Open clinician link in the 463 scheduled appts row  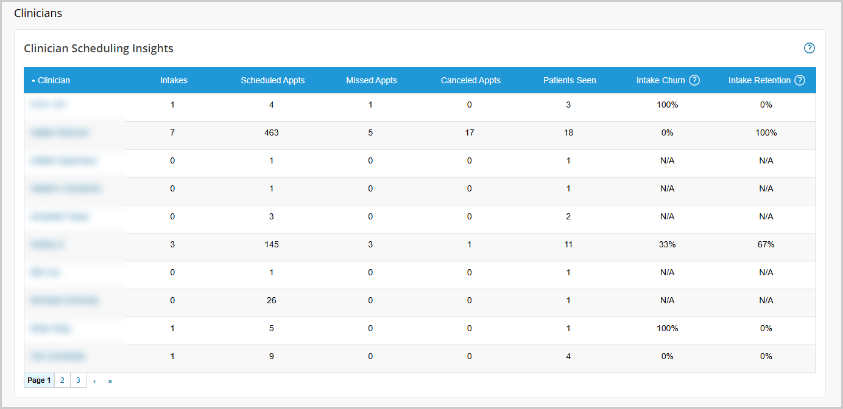[x=60, y=132]
